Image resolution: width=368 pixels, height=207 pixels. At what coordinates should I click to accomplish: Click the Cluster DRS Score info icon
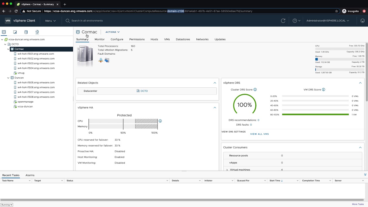pos(255,90)
